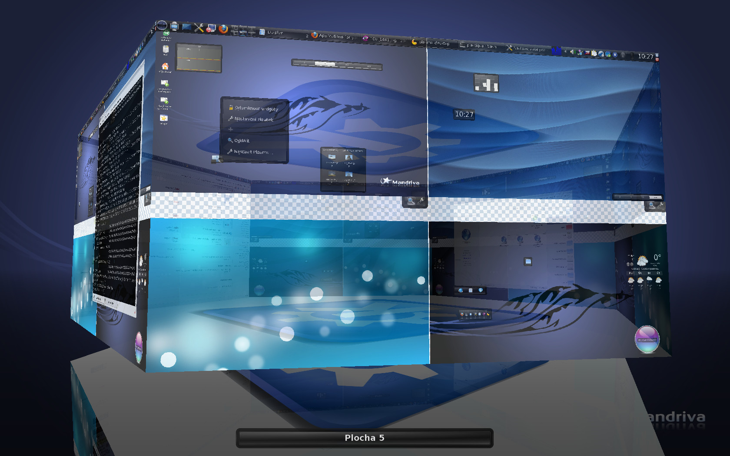Open the KDE application launcher menu
Viewport: 730px width, 456px height.
pos(162,26)
